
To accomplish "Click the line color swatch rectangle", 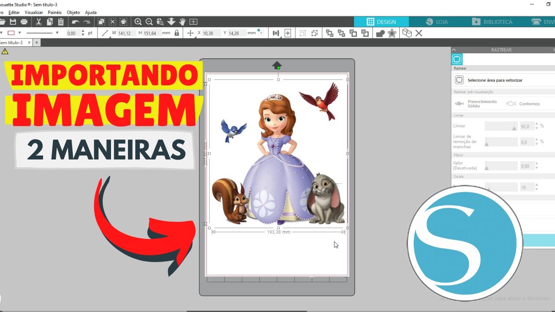I will click(x=11, y=33).
